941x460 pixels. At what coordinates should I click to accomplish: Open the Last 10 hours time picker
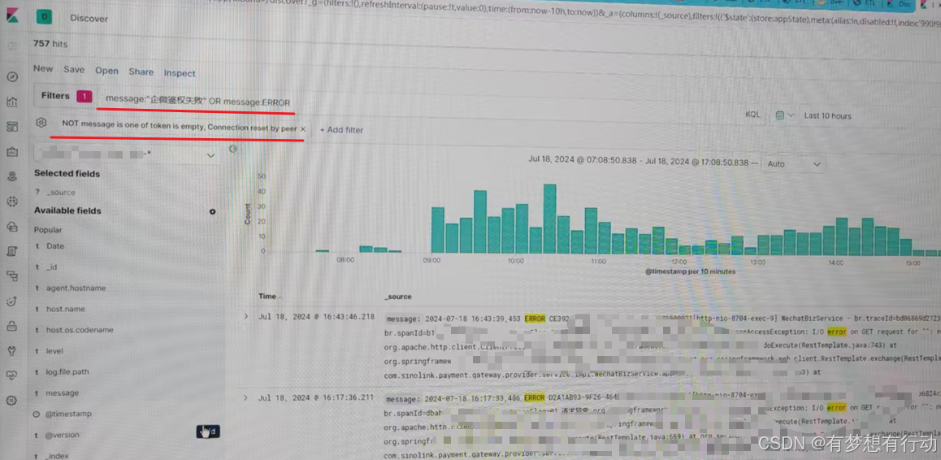pos(827,115)
